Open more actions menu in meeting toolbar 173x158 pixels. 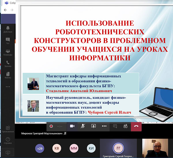click(104, 126)
